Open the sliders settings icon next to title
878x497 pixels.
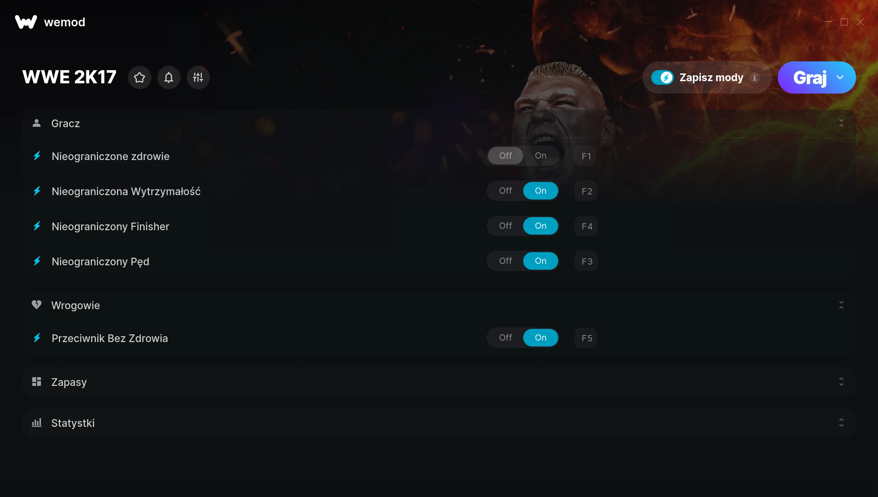(198, 77)
